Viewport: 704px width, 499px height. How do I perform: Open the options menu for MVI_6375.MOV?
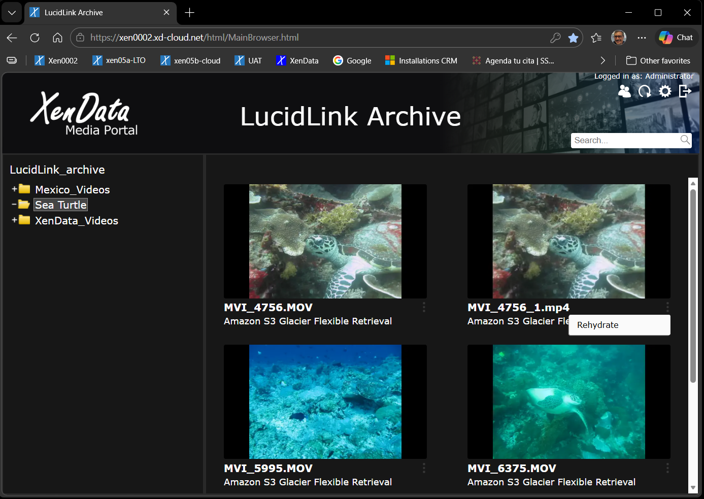tap(667, 468)
